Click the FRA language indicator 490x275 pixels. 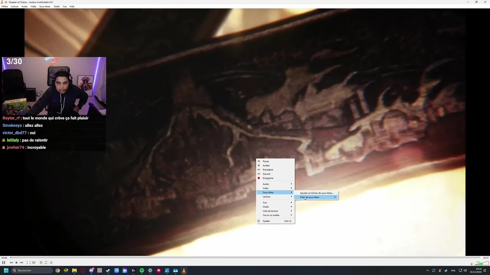pyautogui.click(x=453, y=270)
